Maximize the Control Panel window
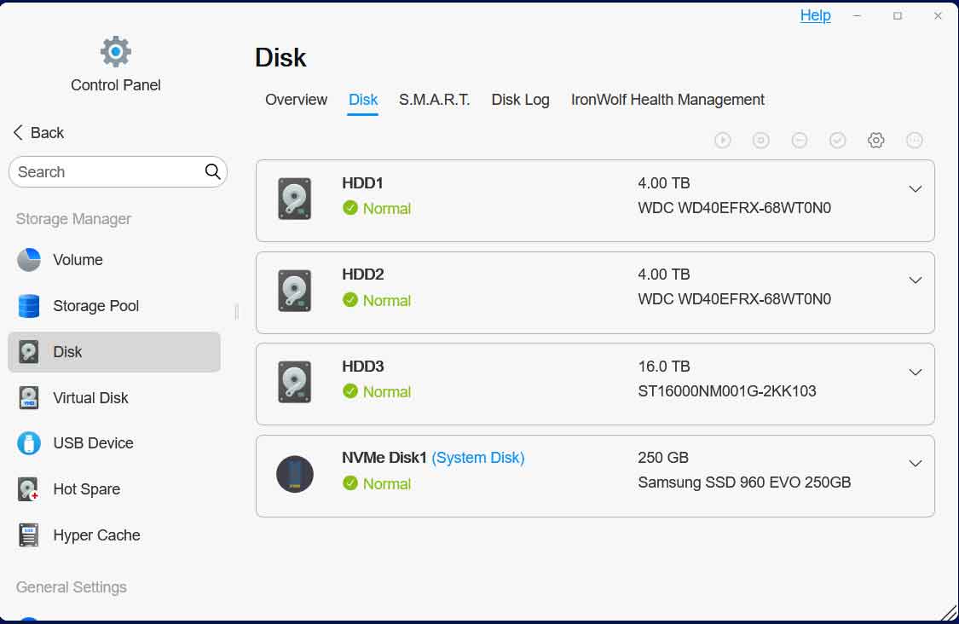The image size is (959, 624). (x=898, y=16)
